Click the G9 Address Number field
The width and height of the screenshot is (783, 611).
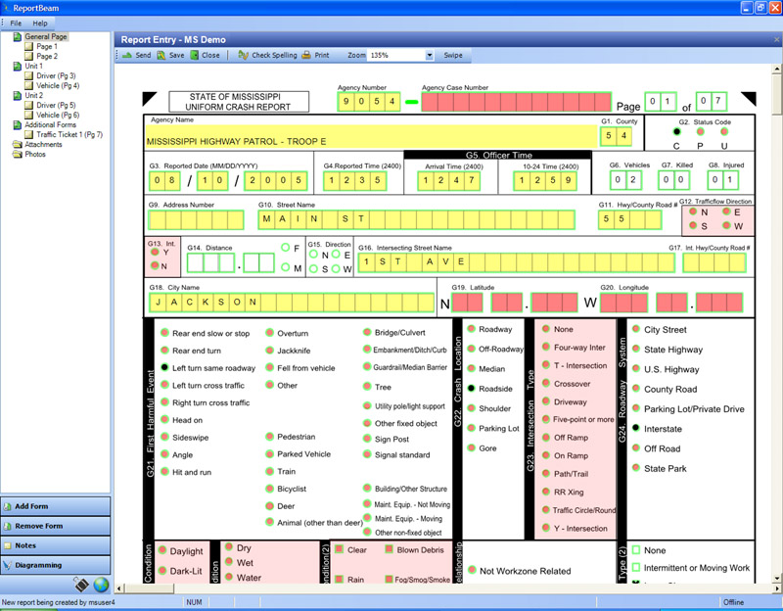pyautogui.click(x=197, y=219)
